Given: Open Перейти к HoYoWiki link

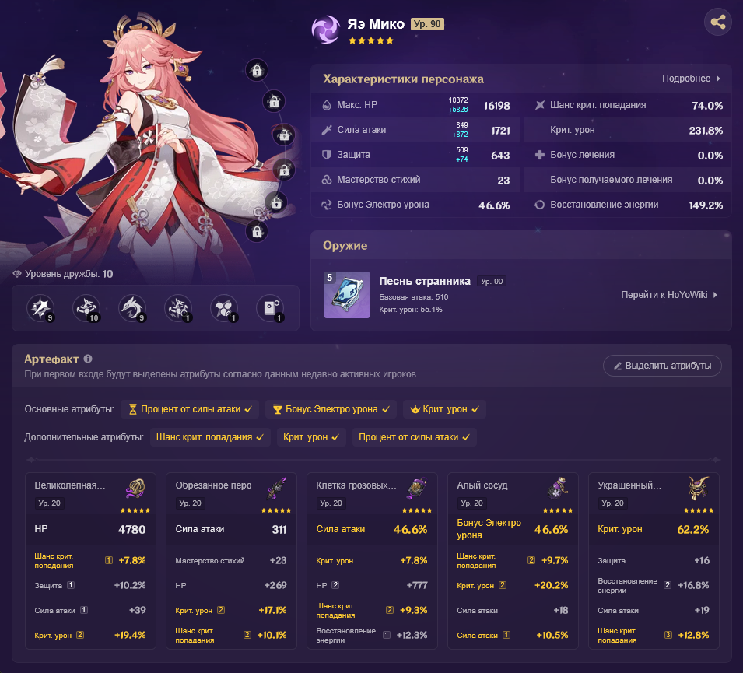Looking at the screenshot, I should (669, 295).
